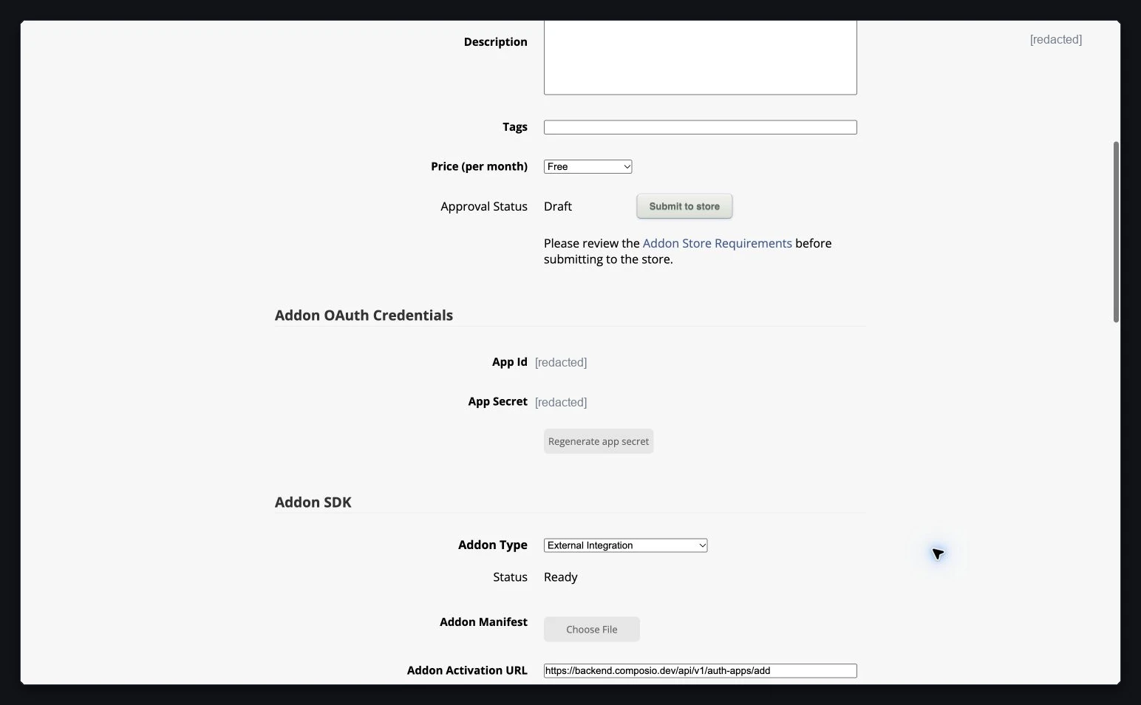Click the Addon OAuth Credentials heading
The width and height of the screenshot is (1141, 705).
click(x=364, y=316)
